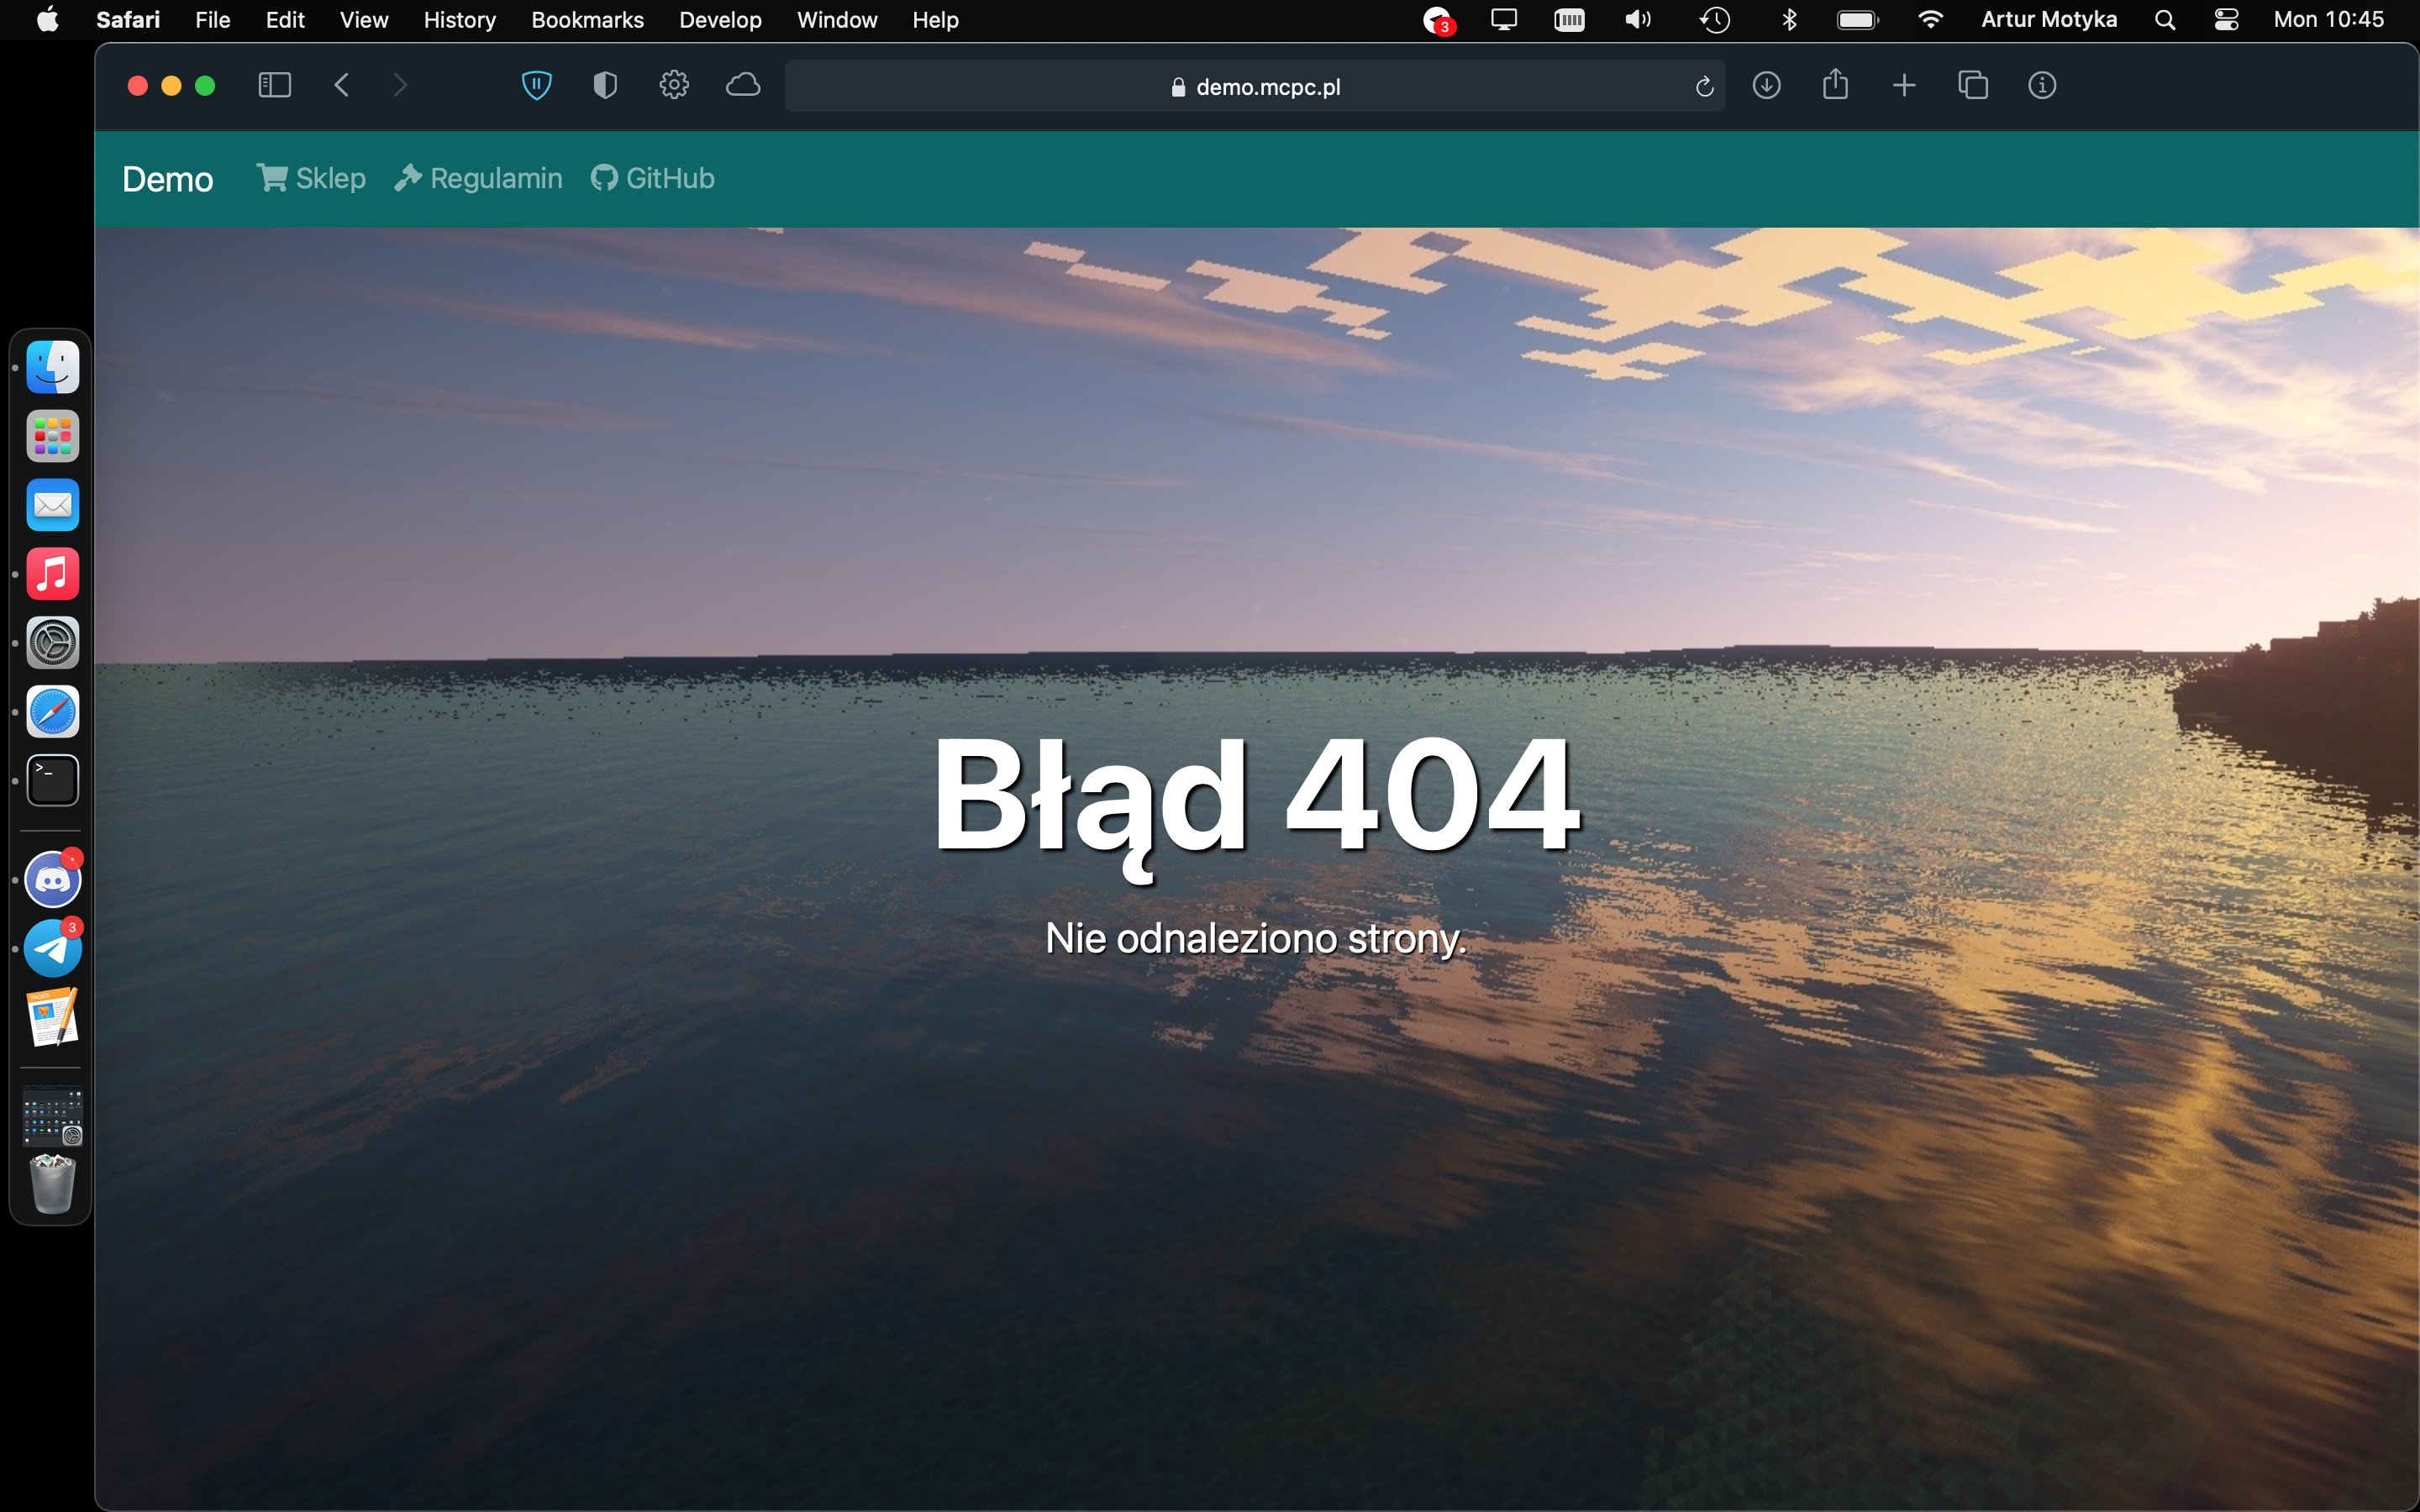Reload the demo.mcpc.pl page
Viewport: 2420px width, 1512px height.
tap(1704, 87)
